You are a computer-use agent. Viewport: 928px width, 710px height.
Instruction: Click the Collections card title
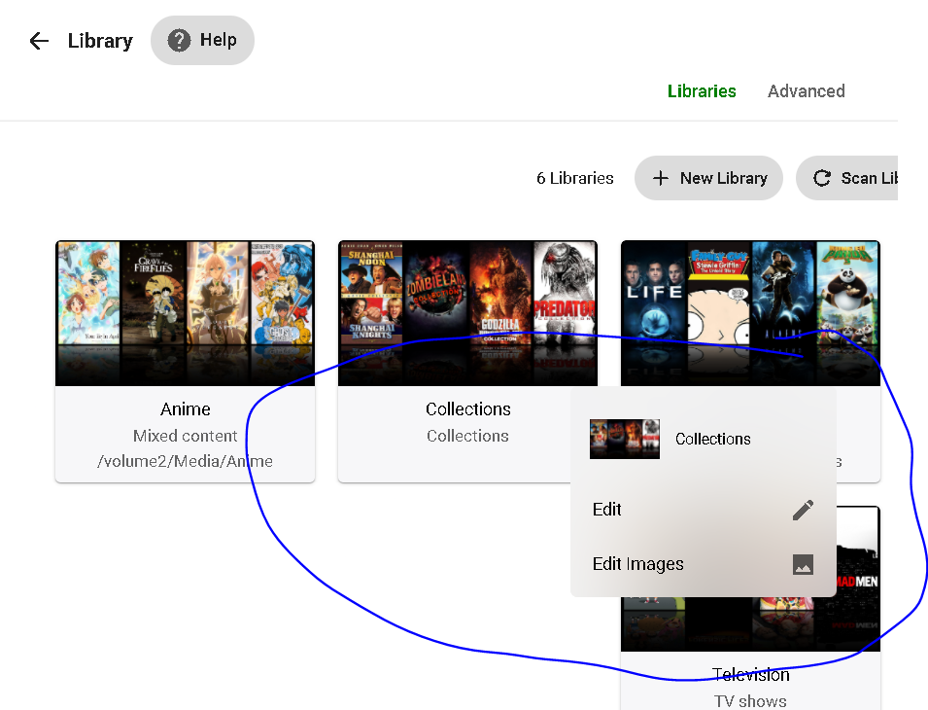[x=467, y=409]
